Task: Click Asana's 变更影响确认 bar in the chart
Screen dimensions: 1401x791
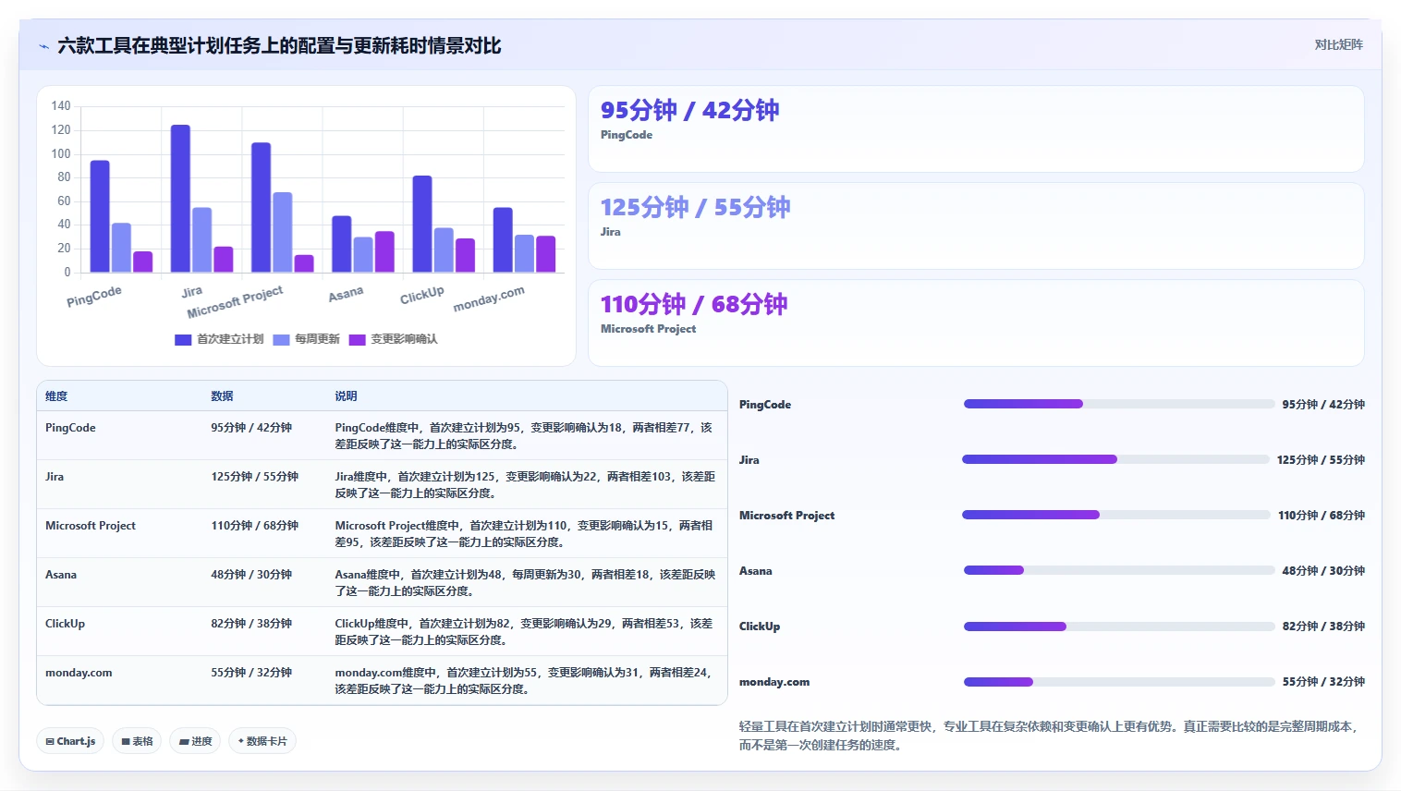Action: point(384,251)
